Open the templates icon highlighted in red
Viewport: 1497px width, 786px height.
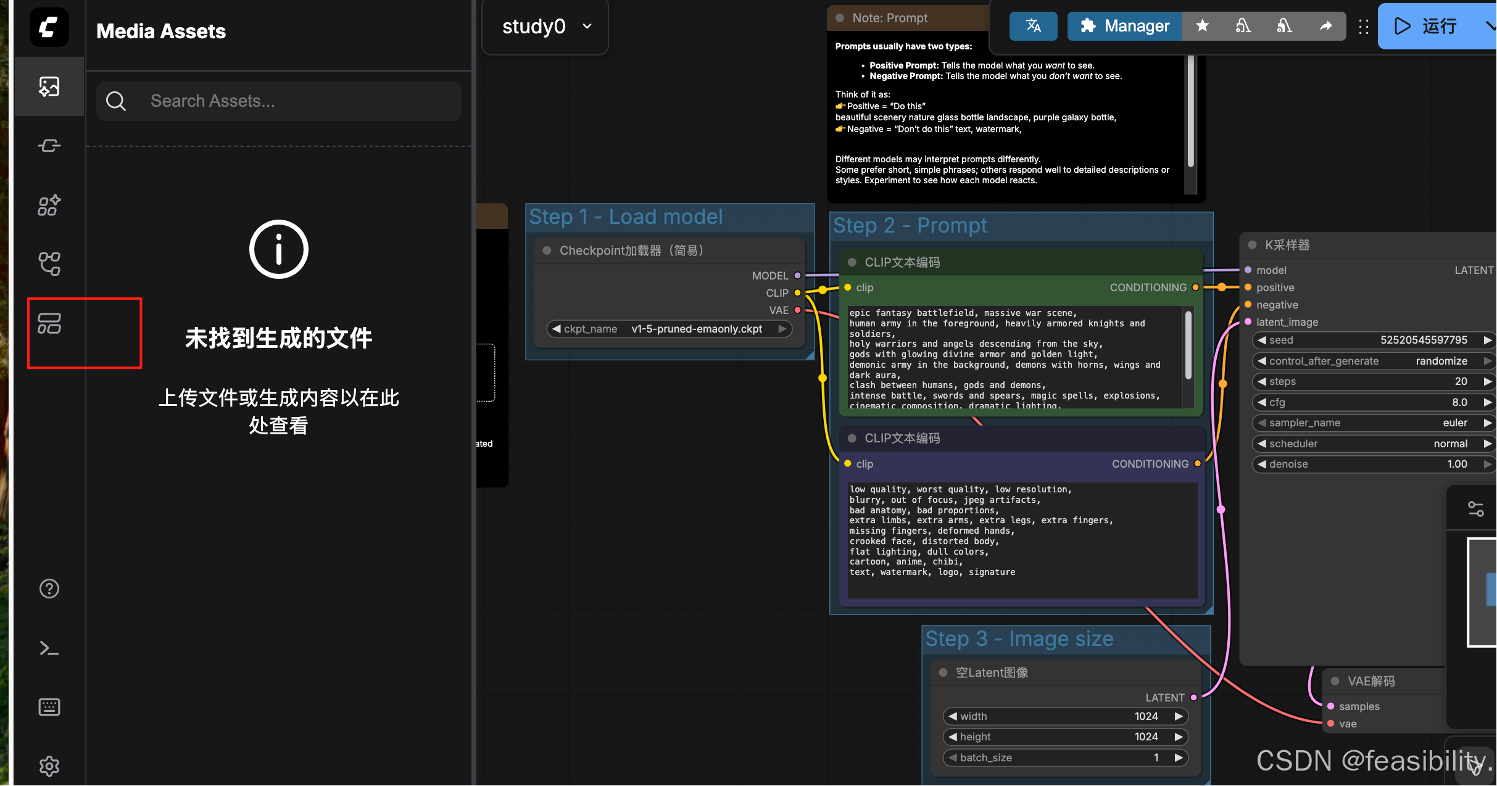49,323
